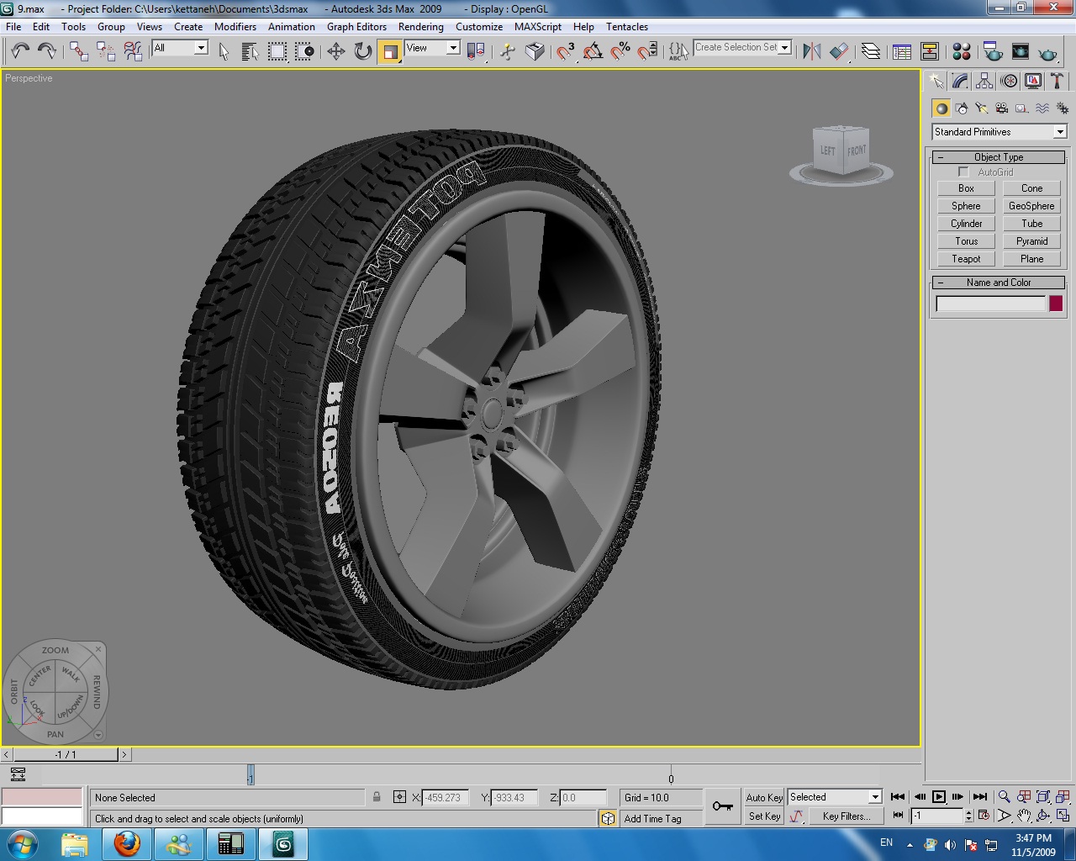
Task: Click the Redo arrow icon
Action: (47, 51)
